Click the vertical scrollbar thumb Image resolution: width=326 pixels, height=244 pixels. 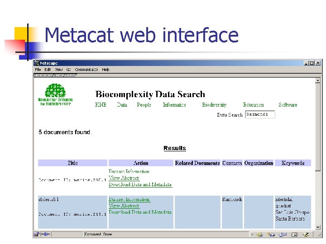318,127
